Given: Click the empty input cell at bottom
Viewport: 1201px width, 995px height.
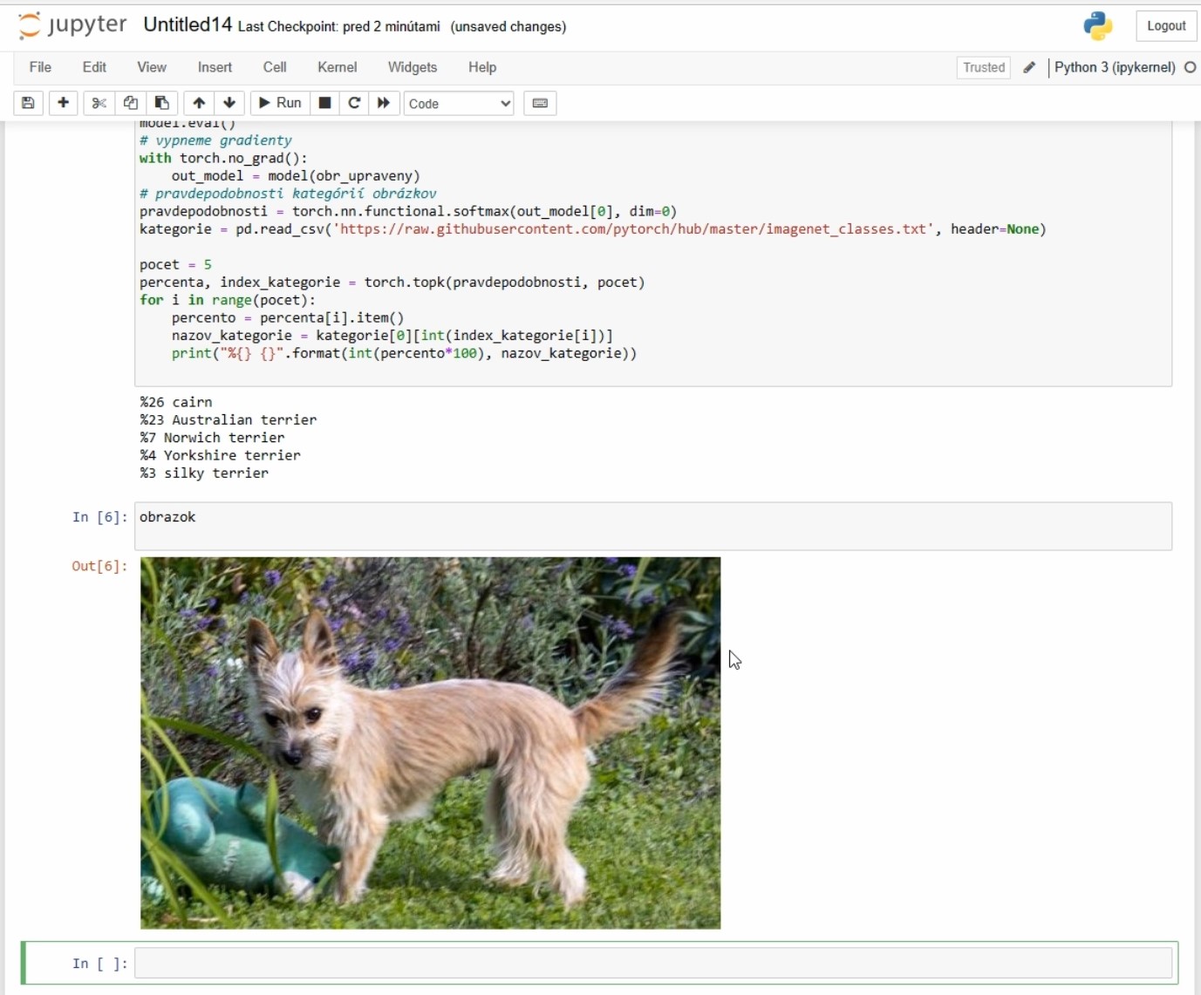Looking at the screenshot, I should [x=652, y=963].
